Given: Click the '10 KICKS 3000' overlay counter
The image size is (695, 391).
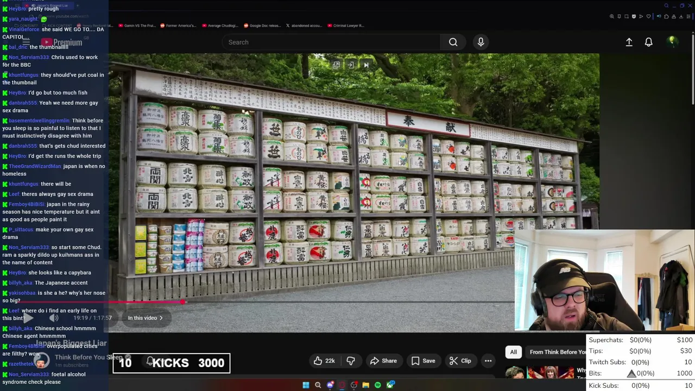Looking at the screenshot, I should [172, 363].
